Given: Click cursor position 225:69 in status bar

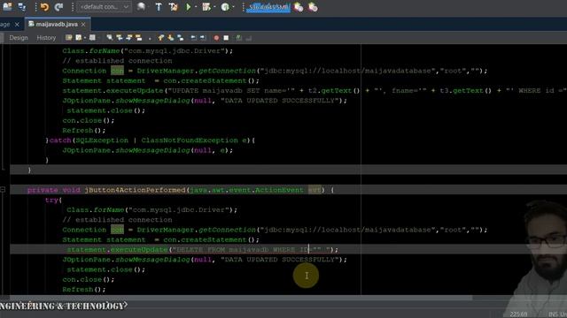Looking at the screenshot, I should (x=518, y=314).
